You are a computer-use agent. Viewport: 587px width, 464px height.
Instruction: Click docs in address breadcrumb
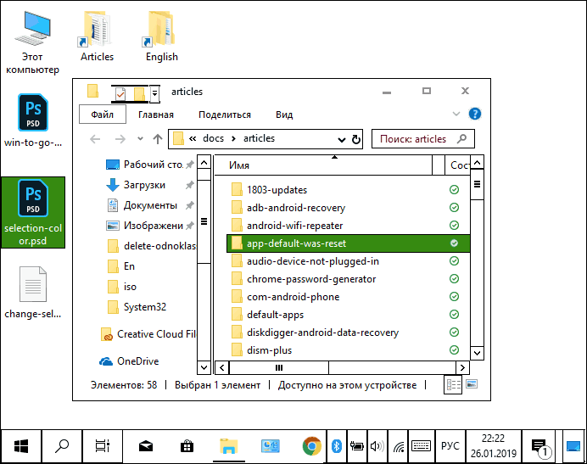[213, 138]
